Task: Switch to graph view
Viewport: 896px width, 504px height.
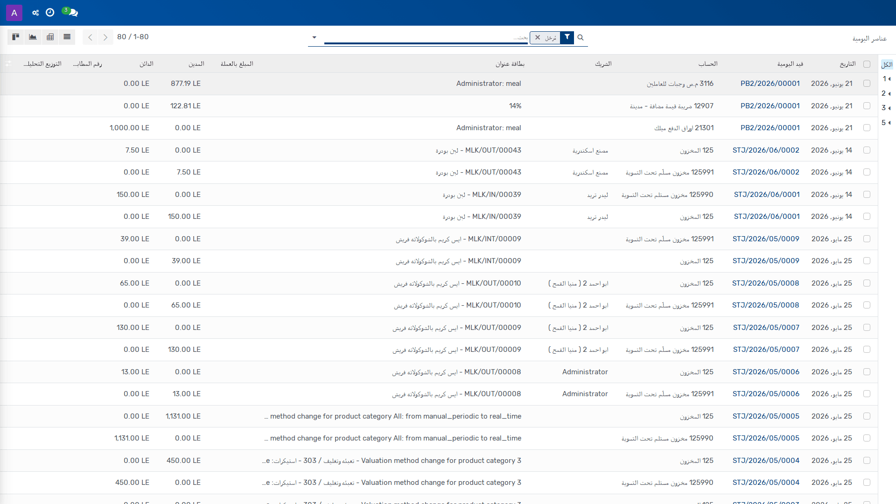Action: pyautogui.click(x=33, y=37)
